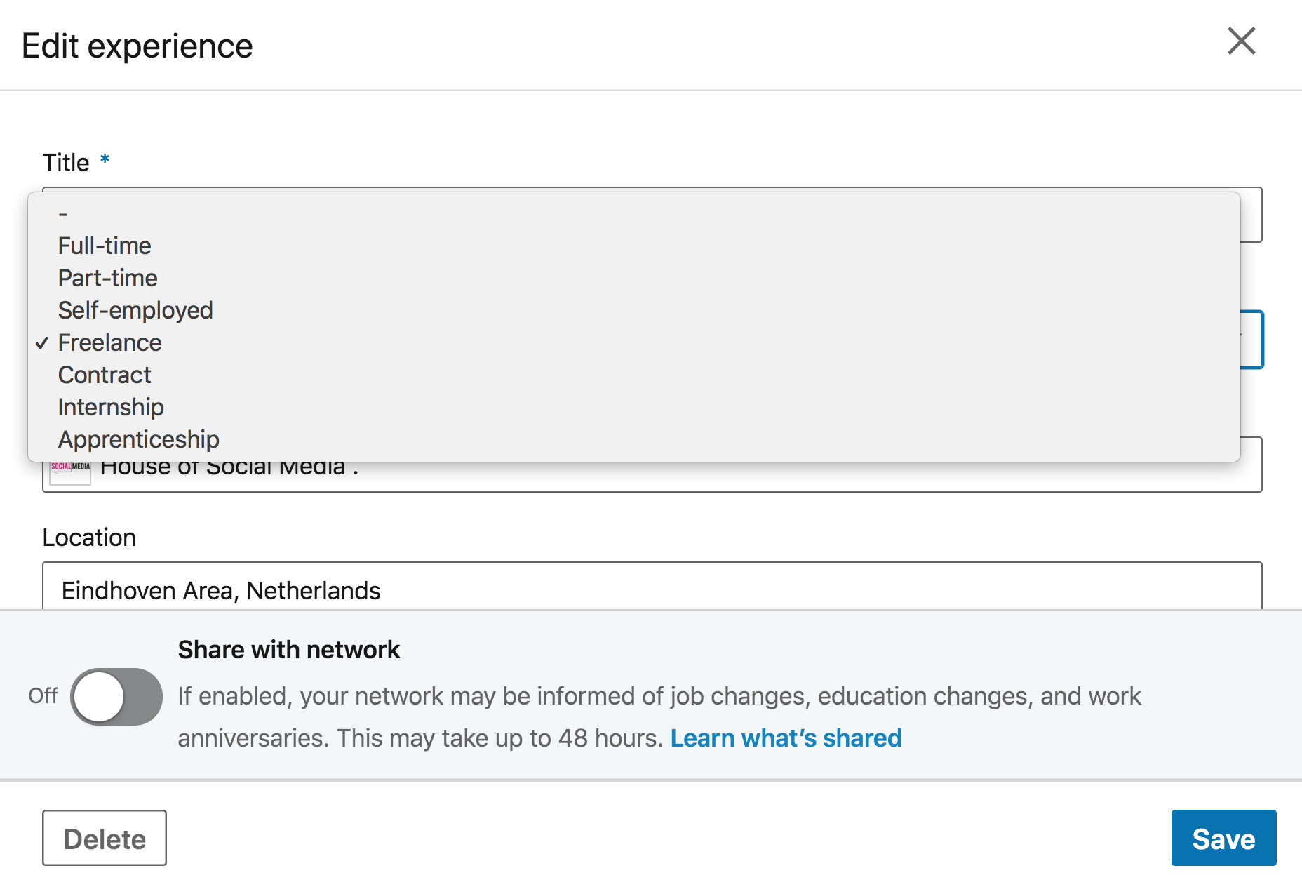The height and width of the screenshot is (894, 1302).
Task: Close the Edit experience dialog
Action: (1241, 41)
